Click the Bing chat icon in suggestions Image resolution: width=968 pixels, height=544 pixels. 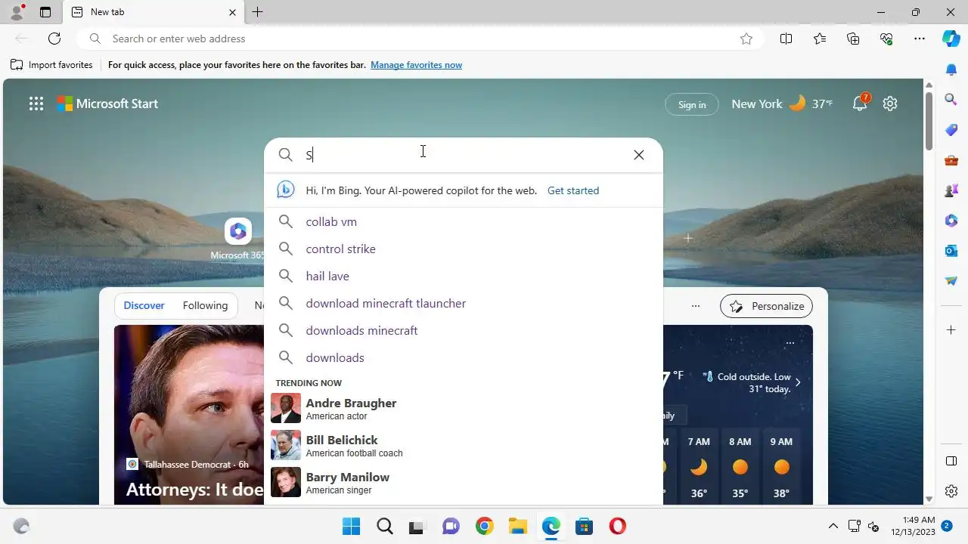(285, 190)
